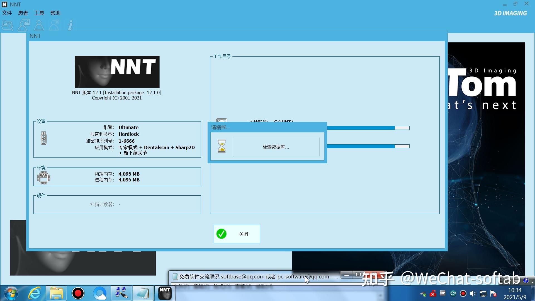
Task: Click the 关闭 button
Action: [237, 234]
